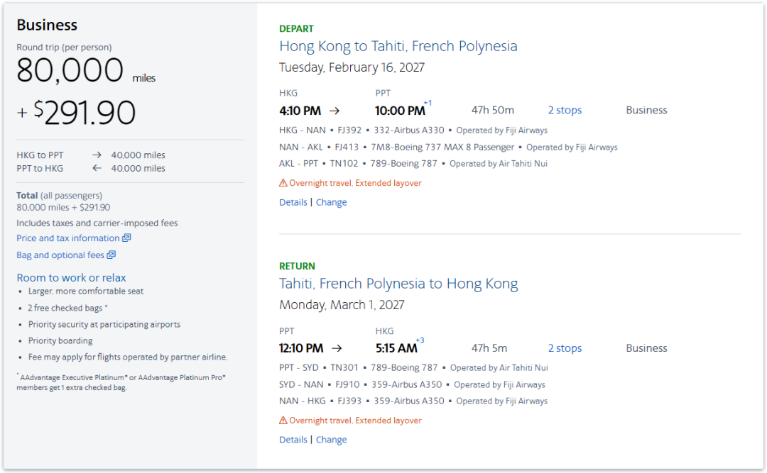Click external-link icon beside Bag and optional fees
Viewport: 767px width, 473px height.
[x=111, y=255]
